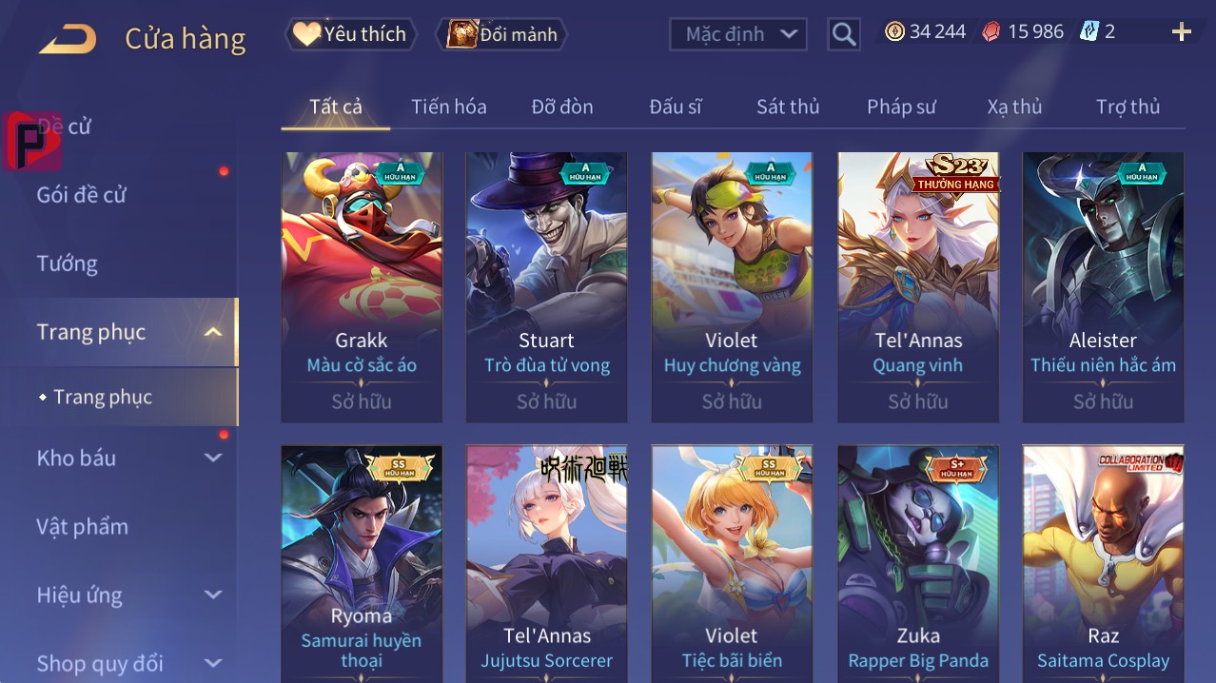
Task: Open the Grakk Màu cờ sắc áo skin
Action: coord(362,286)
